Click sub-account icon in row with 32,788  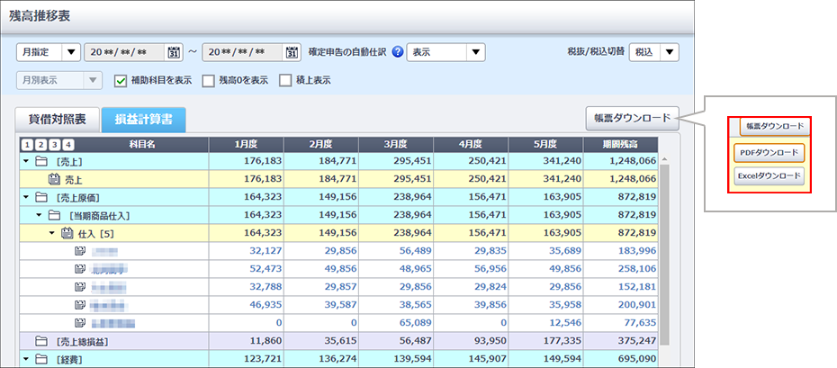click(x=80, y=287)
